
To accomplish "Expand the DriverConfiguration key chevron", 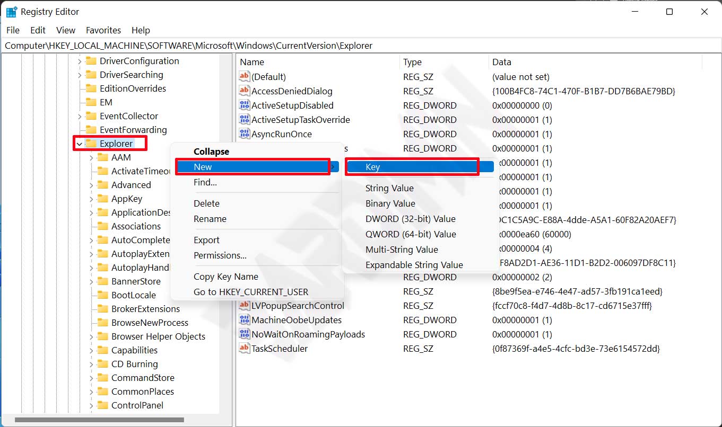I will (80, 61).
